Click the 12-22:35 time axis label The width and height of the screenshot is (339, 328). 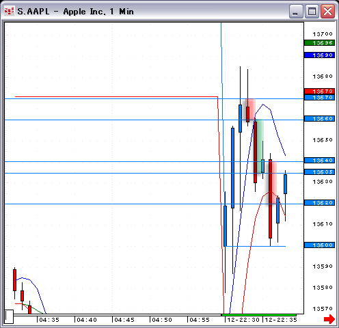point(281,320)
